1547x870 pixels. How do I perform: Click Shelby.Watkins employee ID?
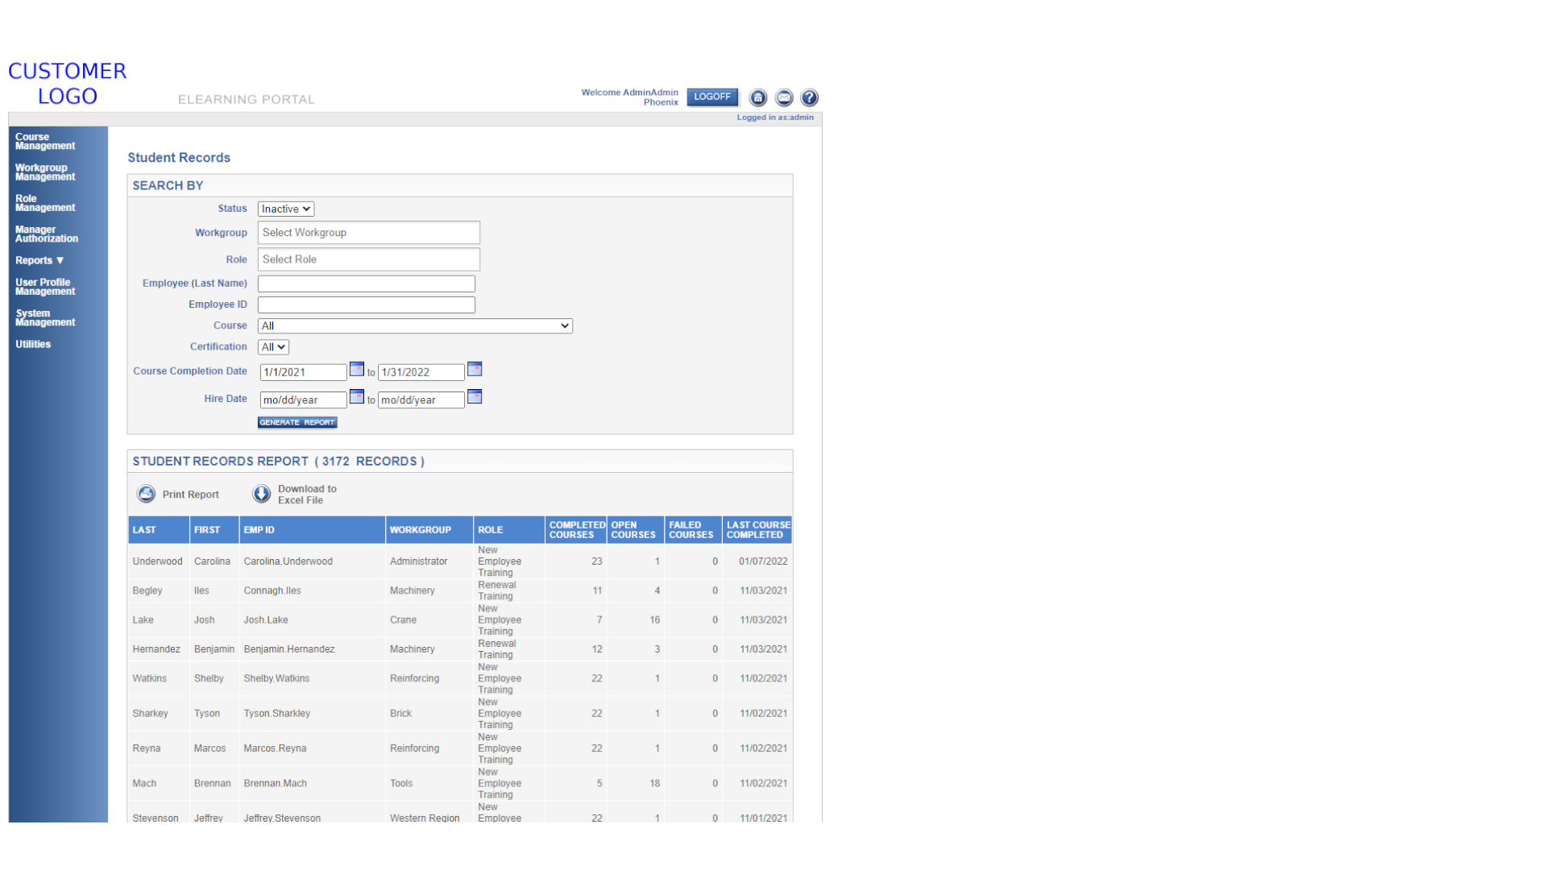pyautogui.click(x=277, y=678)
